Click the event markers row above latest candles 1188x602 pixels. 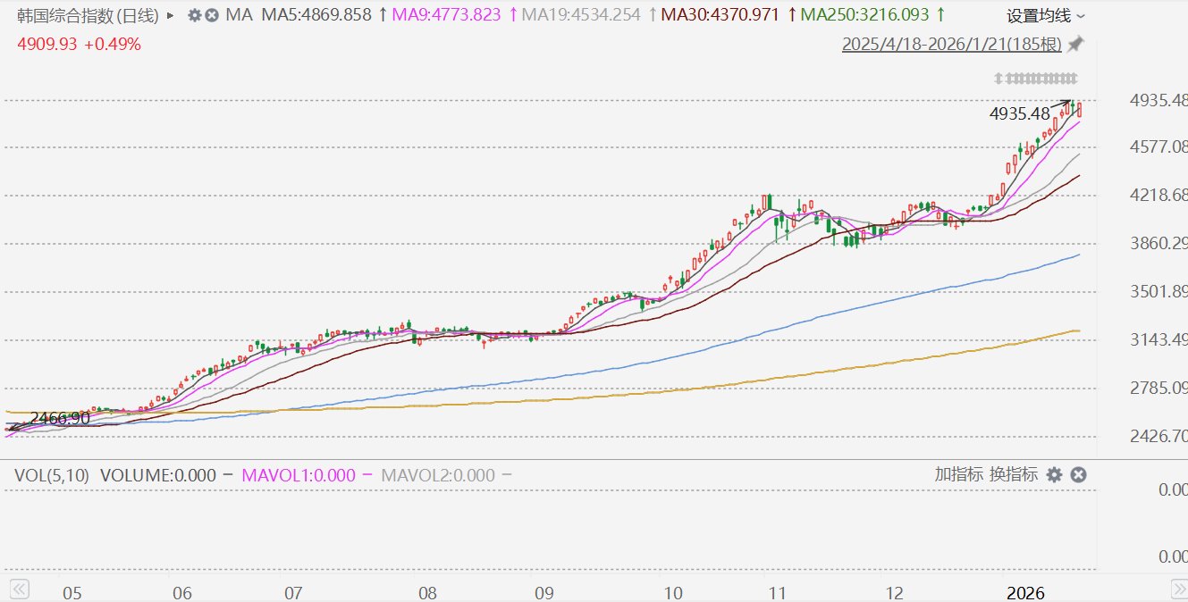point(1035,78)
